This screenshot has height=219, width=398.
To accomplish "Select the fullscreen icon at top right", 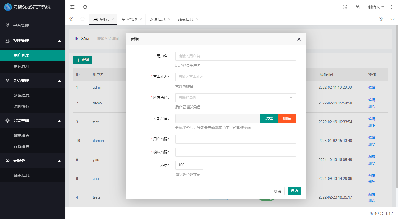I will pyautogui.click(x=345, y=7).
